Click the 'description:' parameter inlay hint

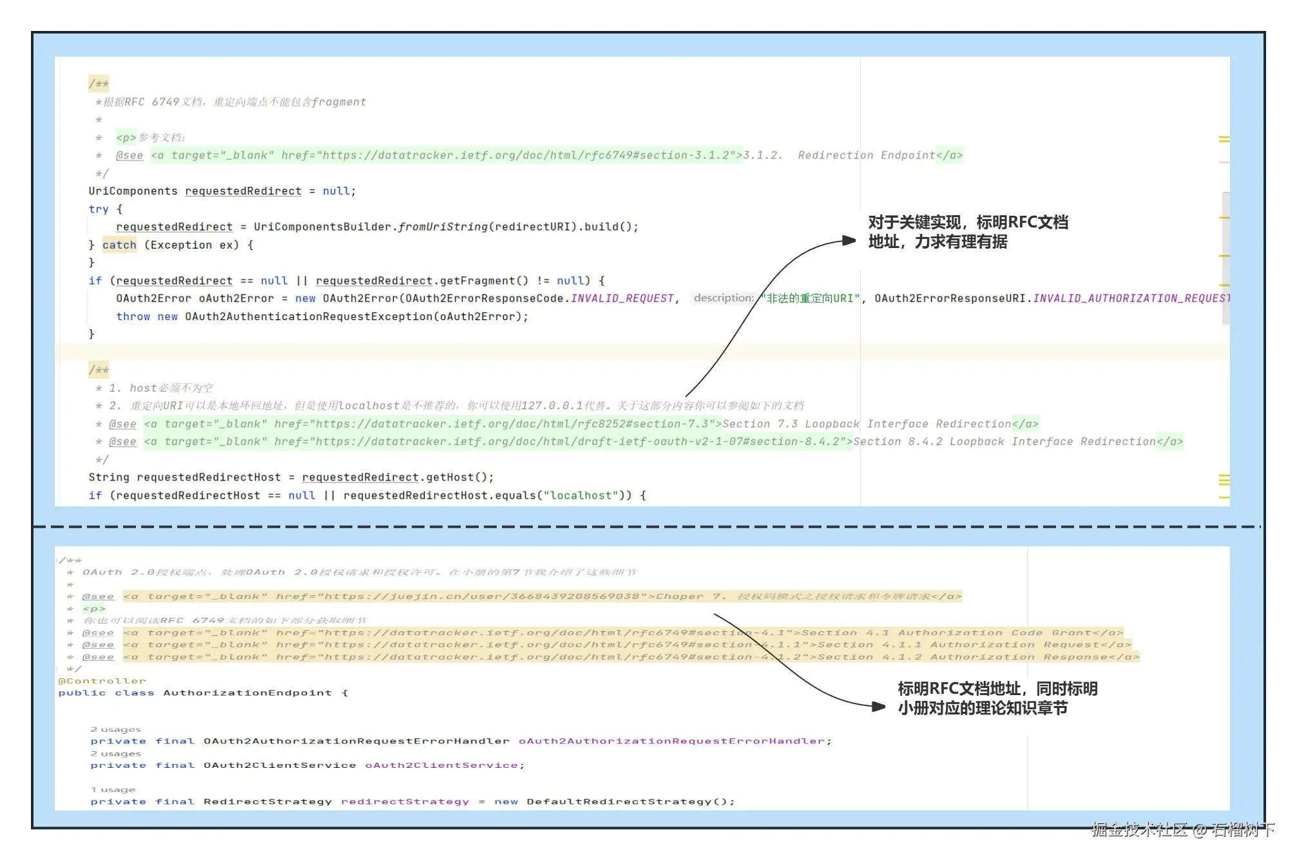coord(723,298)
